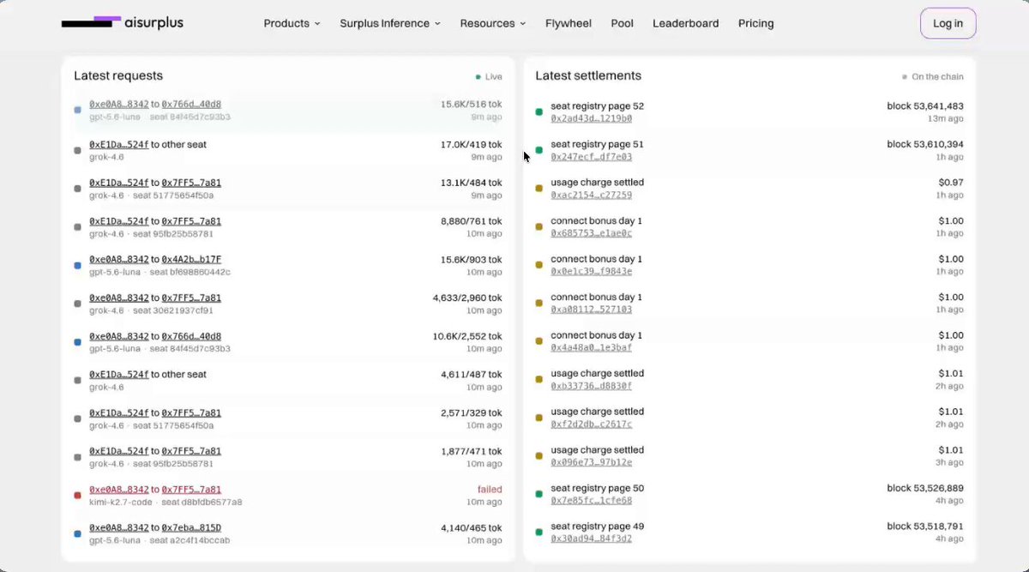This screenshot has width=1029, height=572.
Task: Open 0xE1Da…524f in the 17.0K/419 tok row
Action: pyautogui.click(x=118, y=144)
